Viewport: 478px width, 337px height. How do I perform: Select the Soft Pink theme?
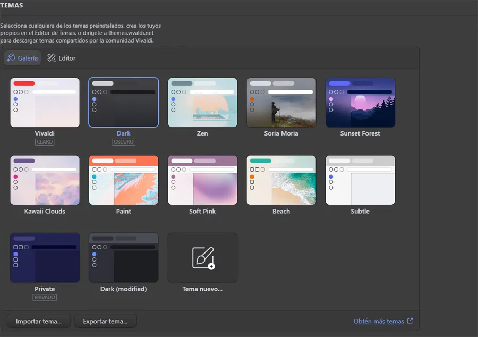(x=202, y=180)
